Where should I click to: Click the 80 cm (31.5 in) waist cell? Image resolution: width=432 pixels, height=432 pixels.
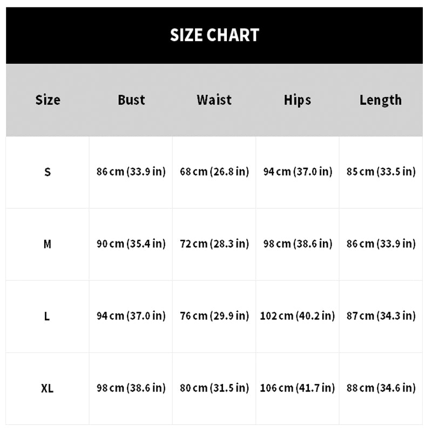pos(214,388)
